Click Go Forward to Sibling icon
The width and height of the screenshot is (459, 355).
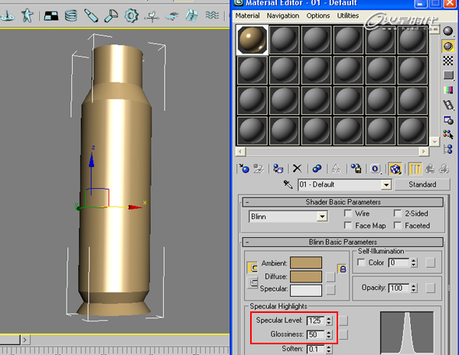pos(444,169)
